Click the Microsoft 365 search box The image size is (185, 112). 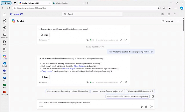(x=92, y=14)
